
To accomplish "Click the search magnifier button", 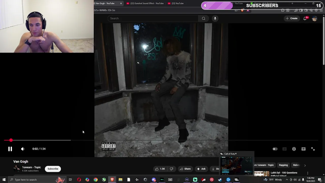I will [203, 18].
